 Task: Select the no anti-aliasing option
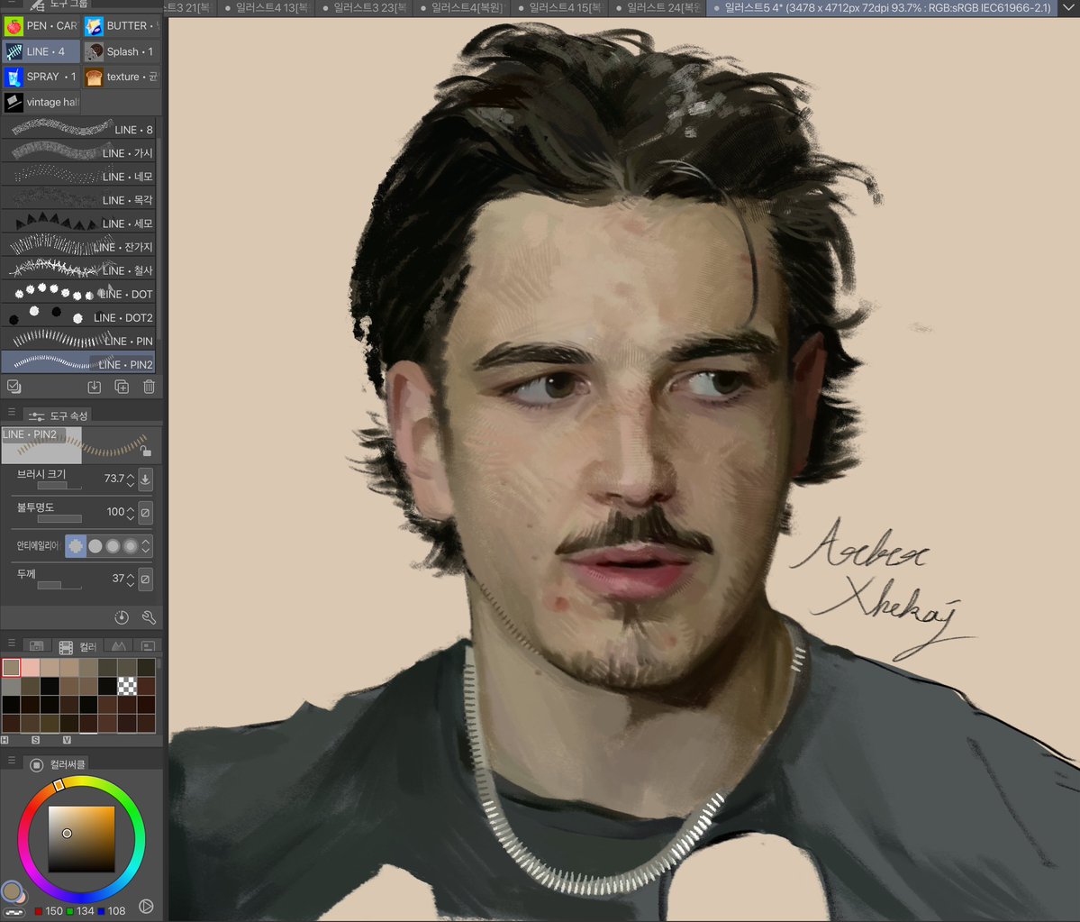pos(76,546)
